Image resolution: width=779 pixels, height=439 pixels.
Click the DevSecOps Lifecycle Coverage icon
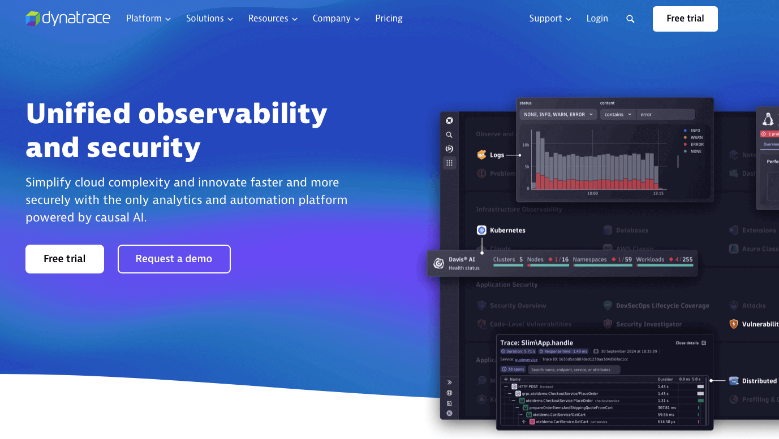[608, 305]
